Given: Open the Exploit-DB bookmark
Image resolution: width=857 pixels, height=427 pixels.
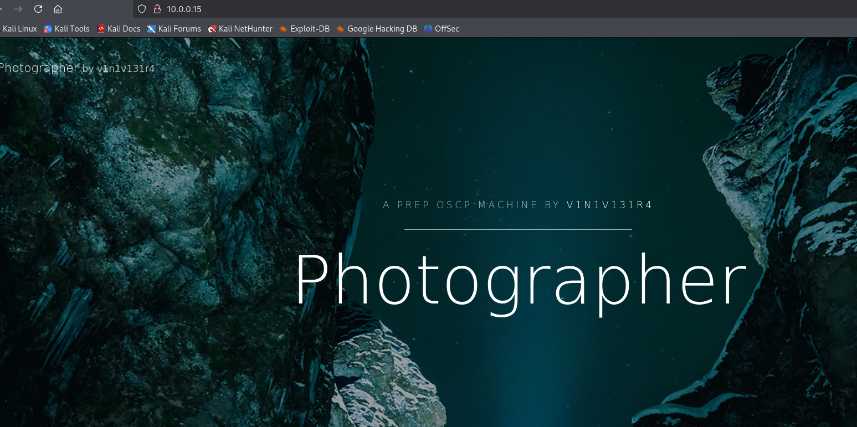Looking at the screenshot, I should click(304, 29).
